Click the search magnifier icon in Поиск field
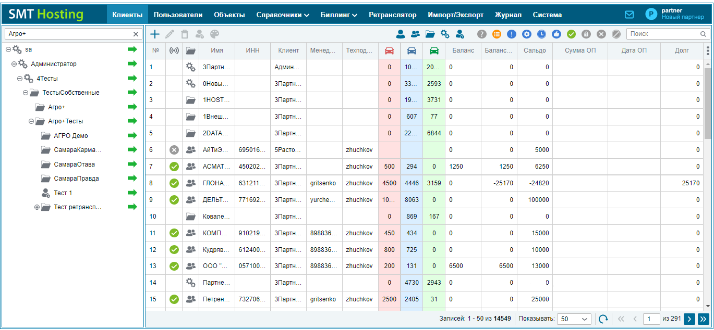This screenshot has height=330, width=714. tap(703, 34)
